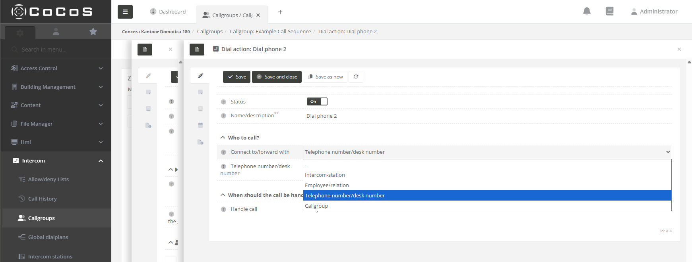Click Callgroups breadcrumb link
692x262 pixels.
(x=209, y=32)
